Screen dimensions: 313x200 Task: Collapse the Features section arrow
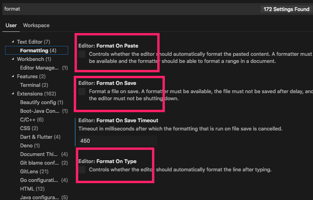click(x=13, y=76)
